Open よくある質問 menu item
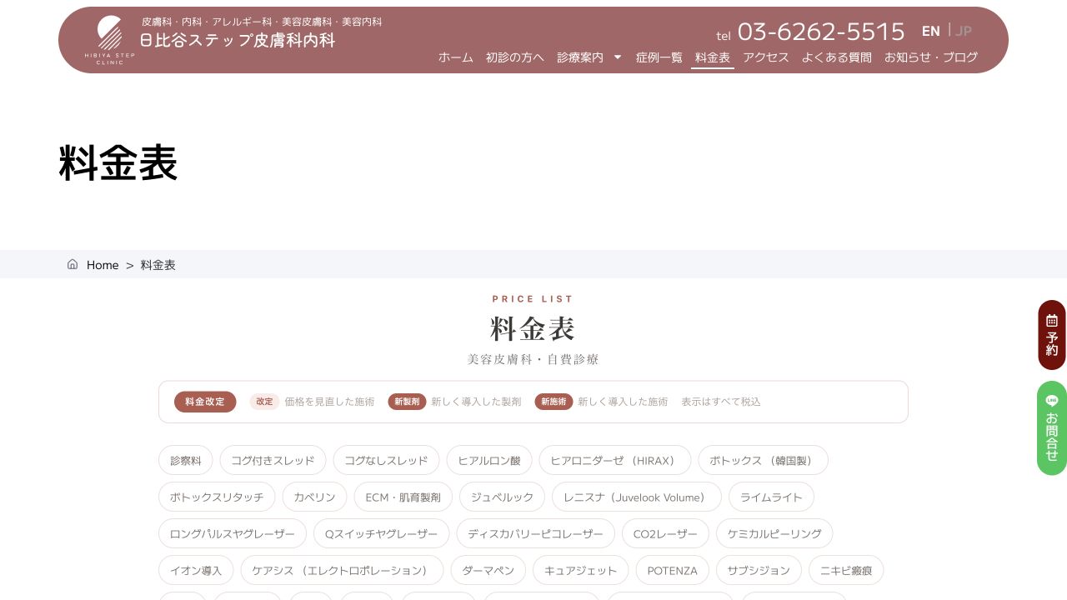Screen dimensions: 1067x600 837,57
